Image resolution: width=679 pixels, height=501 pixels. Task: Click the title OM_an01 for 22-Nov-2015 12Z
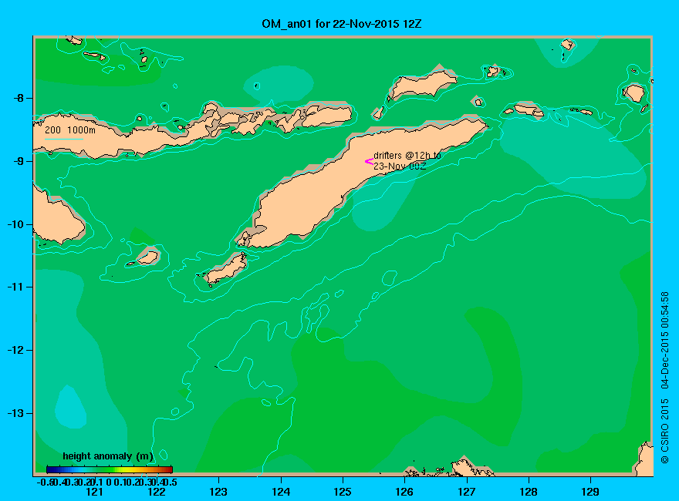(x=341, y=23)
